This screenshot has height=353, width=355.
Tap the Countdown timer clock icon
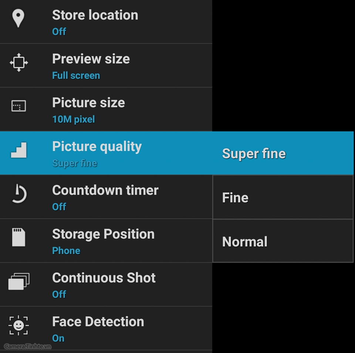[x=19, y=193]
